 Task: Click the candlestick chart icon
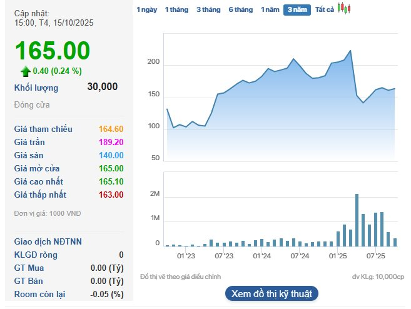tap(344, 9)
